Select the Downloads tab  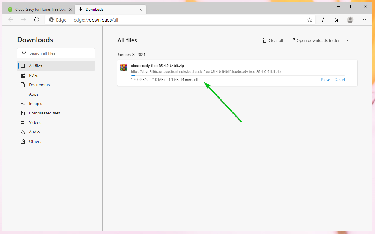point(110,9)
